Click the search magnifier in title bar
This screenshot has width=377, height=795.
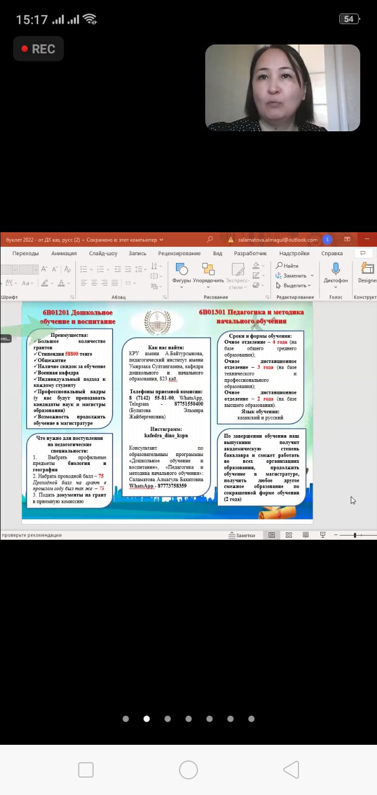210,240
